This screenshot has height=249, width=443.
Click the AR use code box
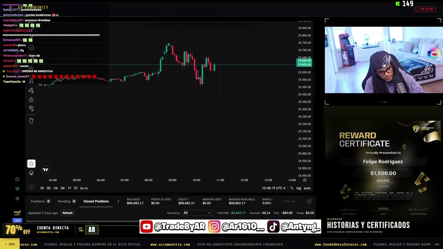pos(92,230)
